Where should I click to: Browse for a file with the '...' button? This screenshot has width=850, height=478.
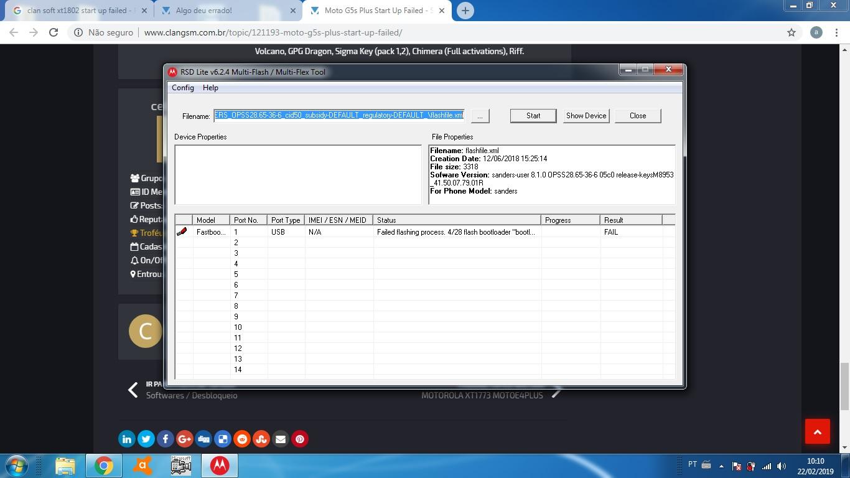pos(480,116)
